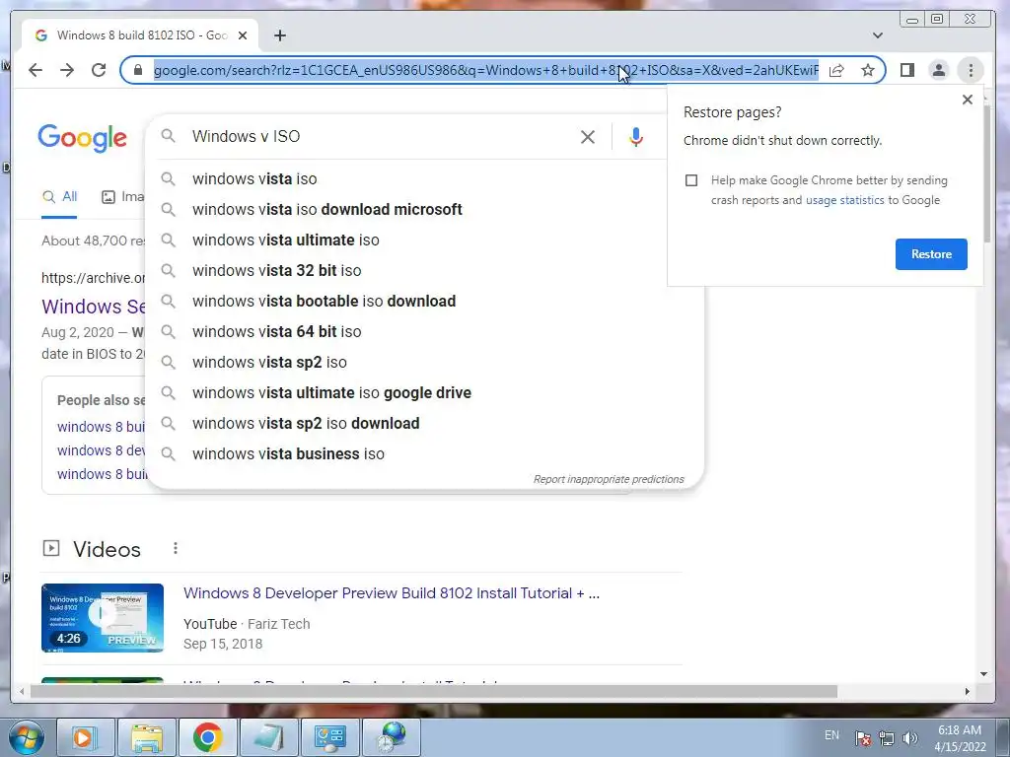The image size is (1010, 757).
Task: View site information lock icon
Action: (x=138, y=70)
